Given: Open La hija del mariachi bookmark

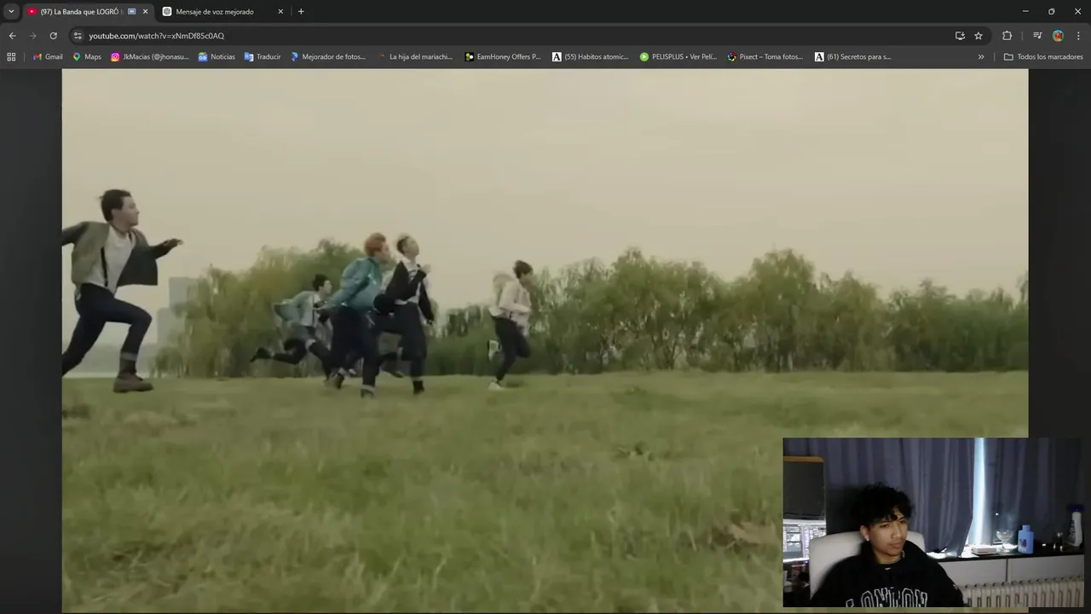Looking at the screenshot, I should (415, 57).
